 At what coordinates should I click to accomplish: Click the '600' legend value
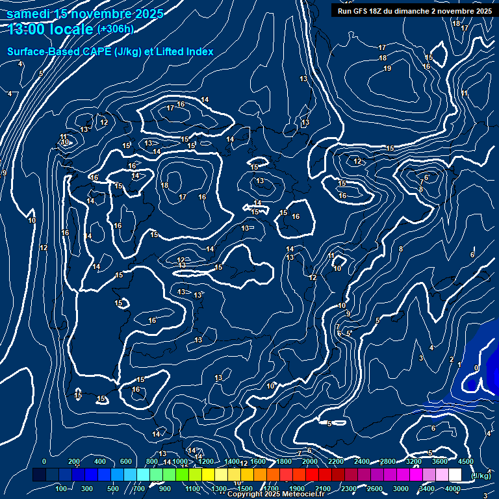125,461
